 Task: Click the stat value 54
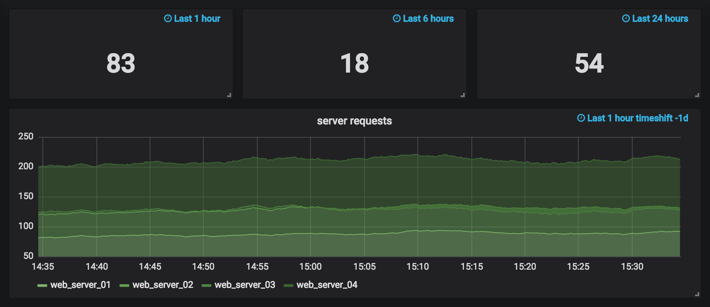[589, 63]
